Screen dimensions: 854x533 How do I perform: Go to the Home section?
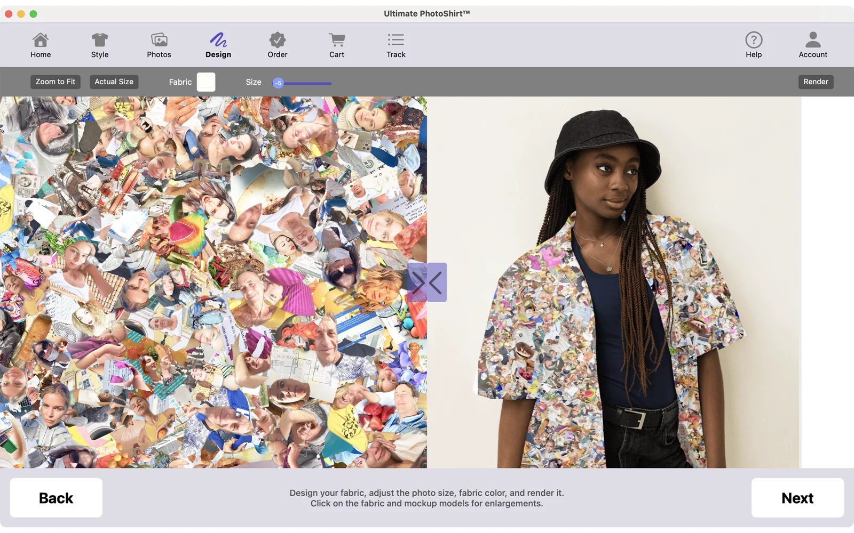(x=41, y=45)
